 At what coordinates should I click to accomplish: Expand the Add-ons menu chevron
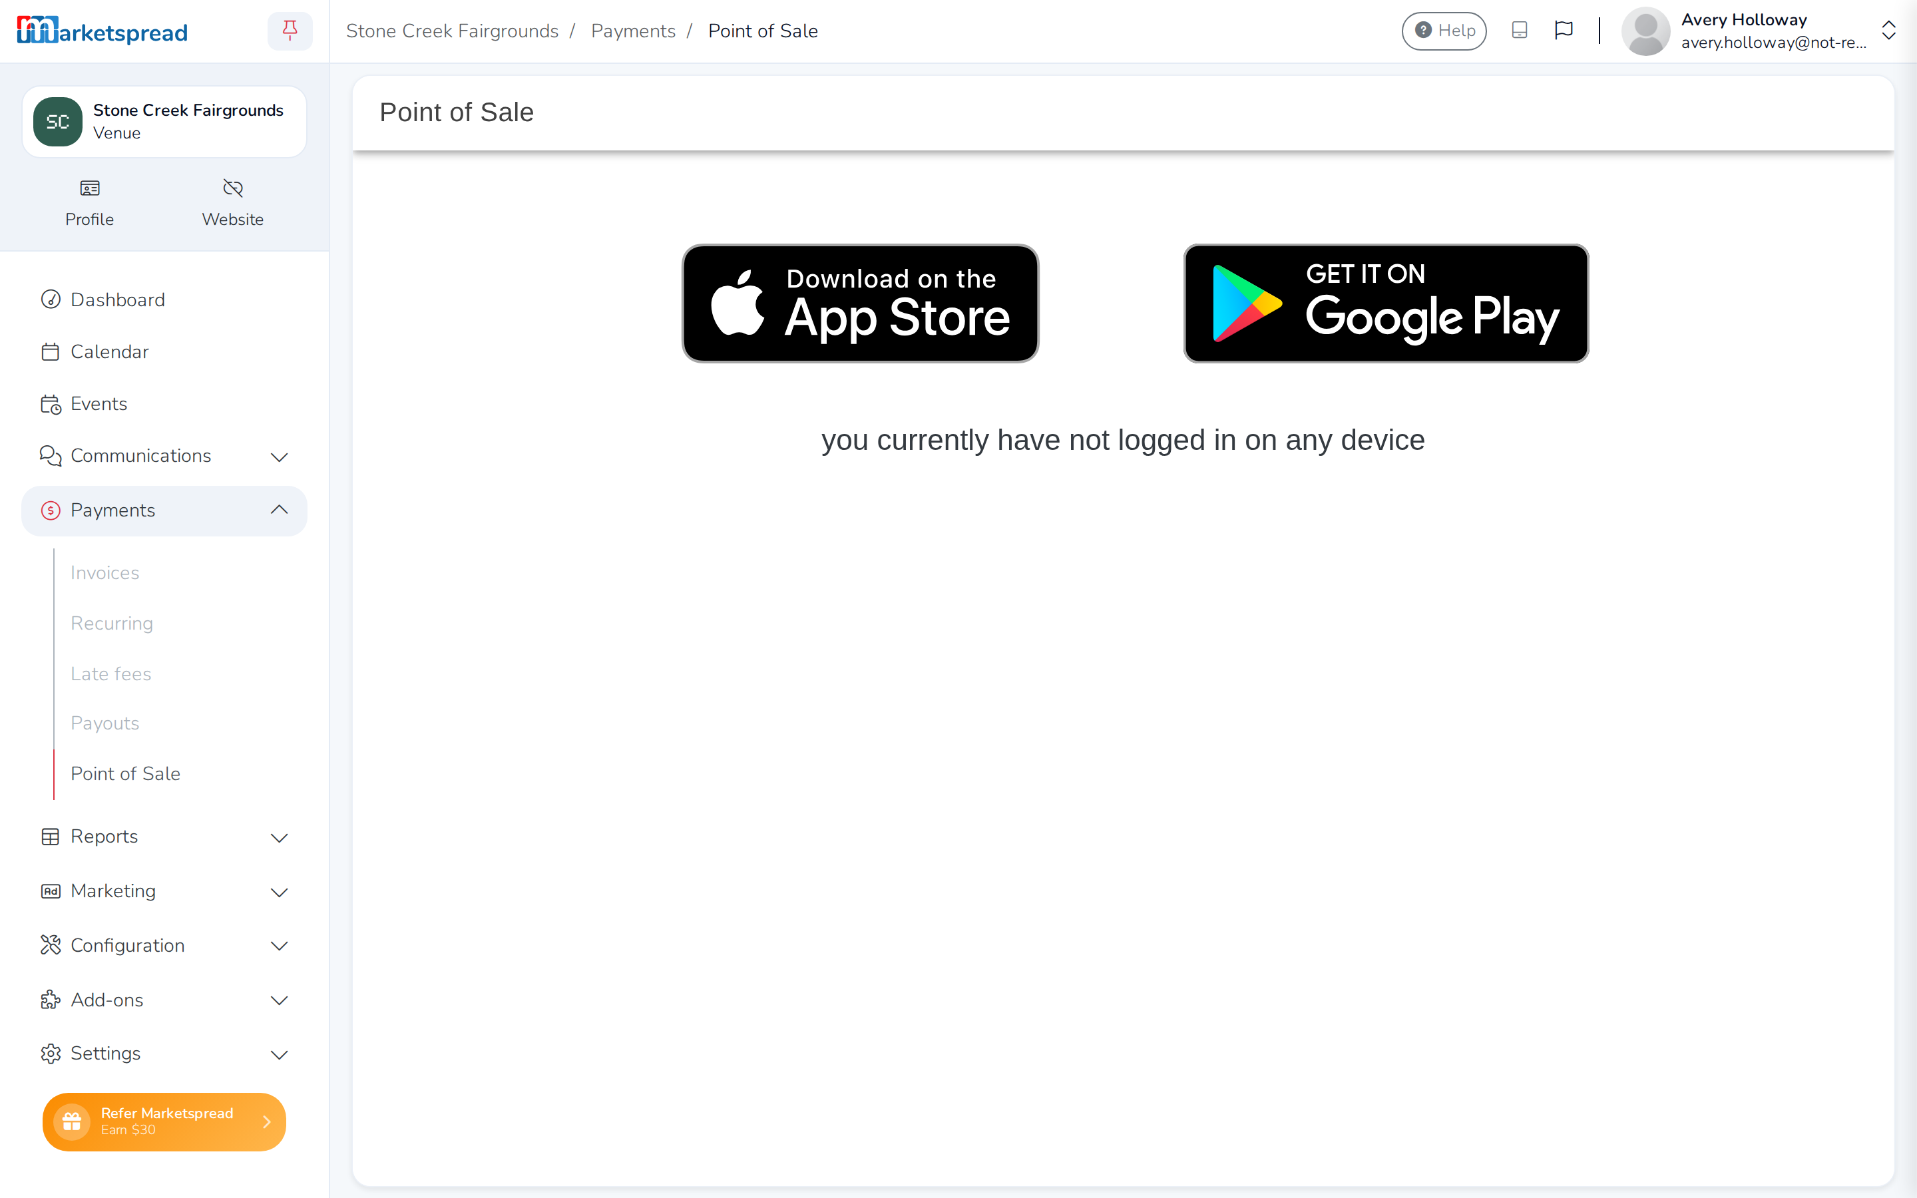click(x=279, y=1001)
